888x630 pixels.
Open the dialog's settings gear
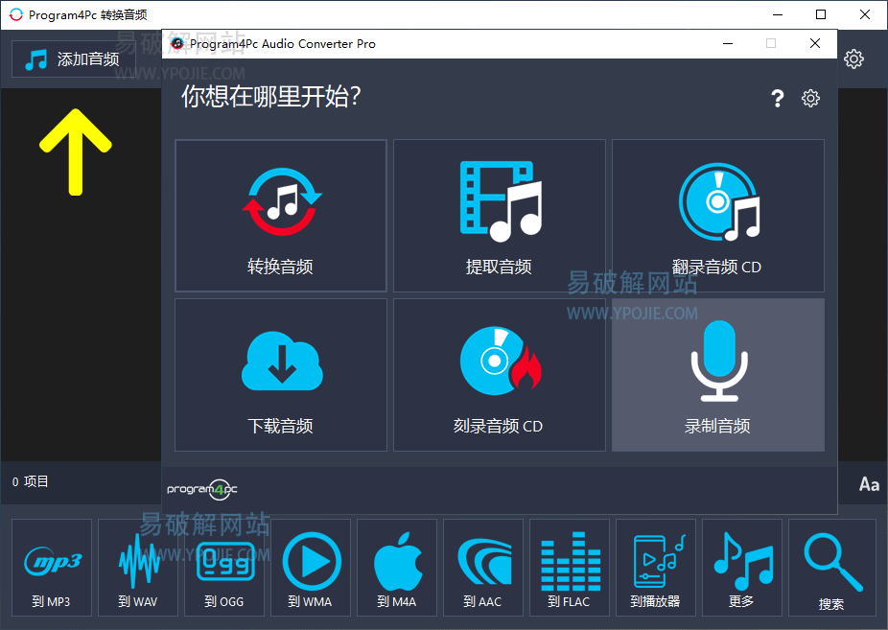pos(810,98)
